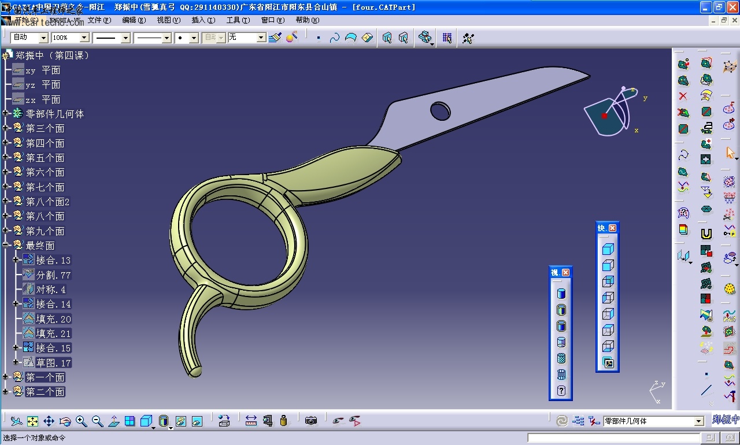Open the line thickness dropdown

(125, 38)
